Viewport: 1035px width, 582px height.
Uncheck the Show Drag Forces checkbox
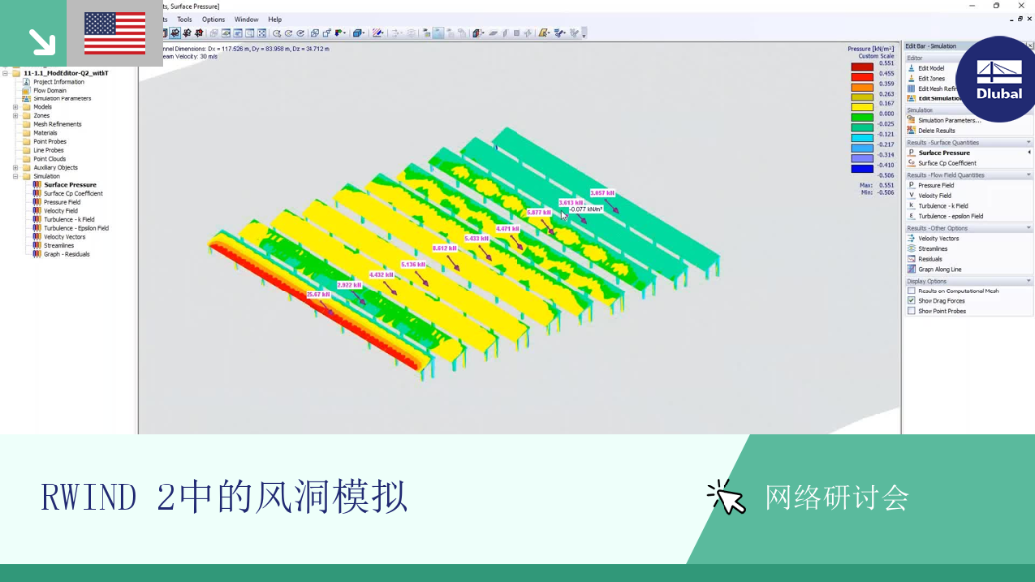911,300
